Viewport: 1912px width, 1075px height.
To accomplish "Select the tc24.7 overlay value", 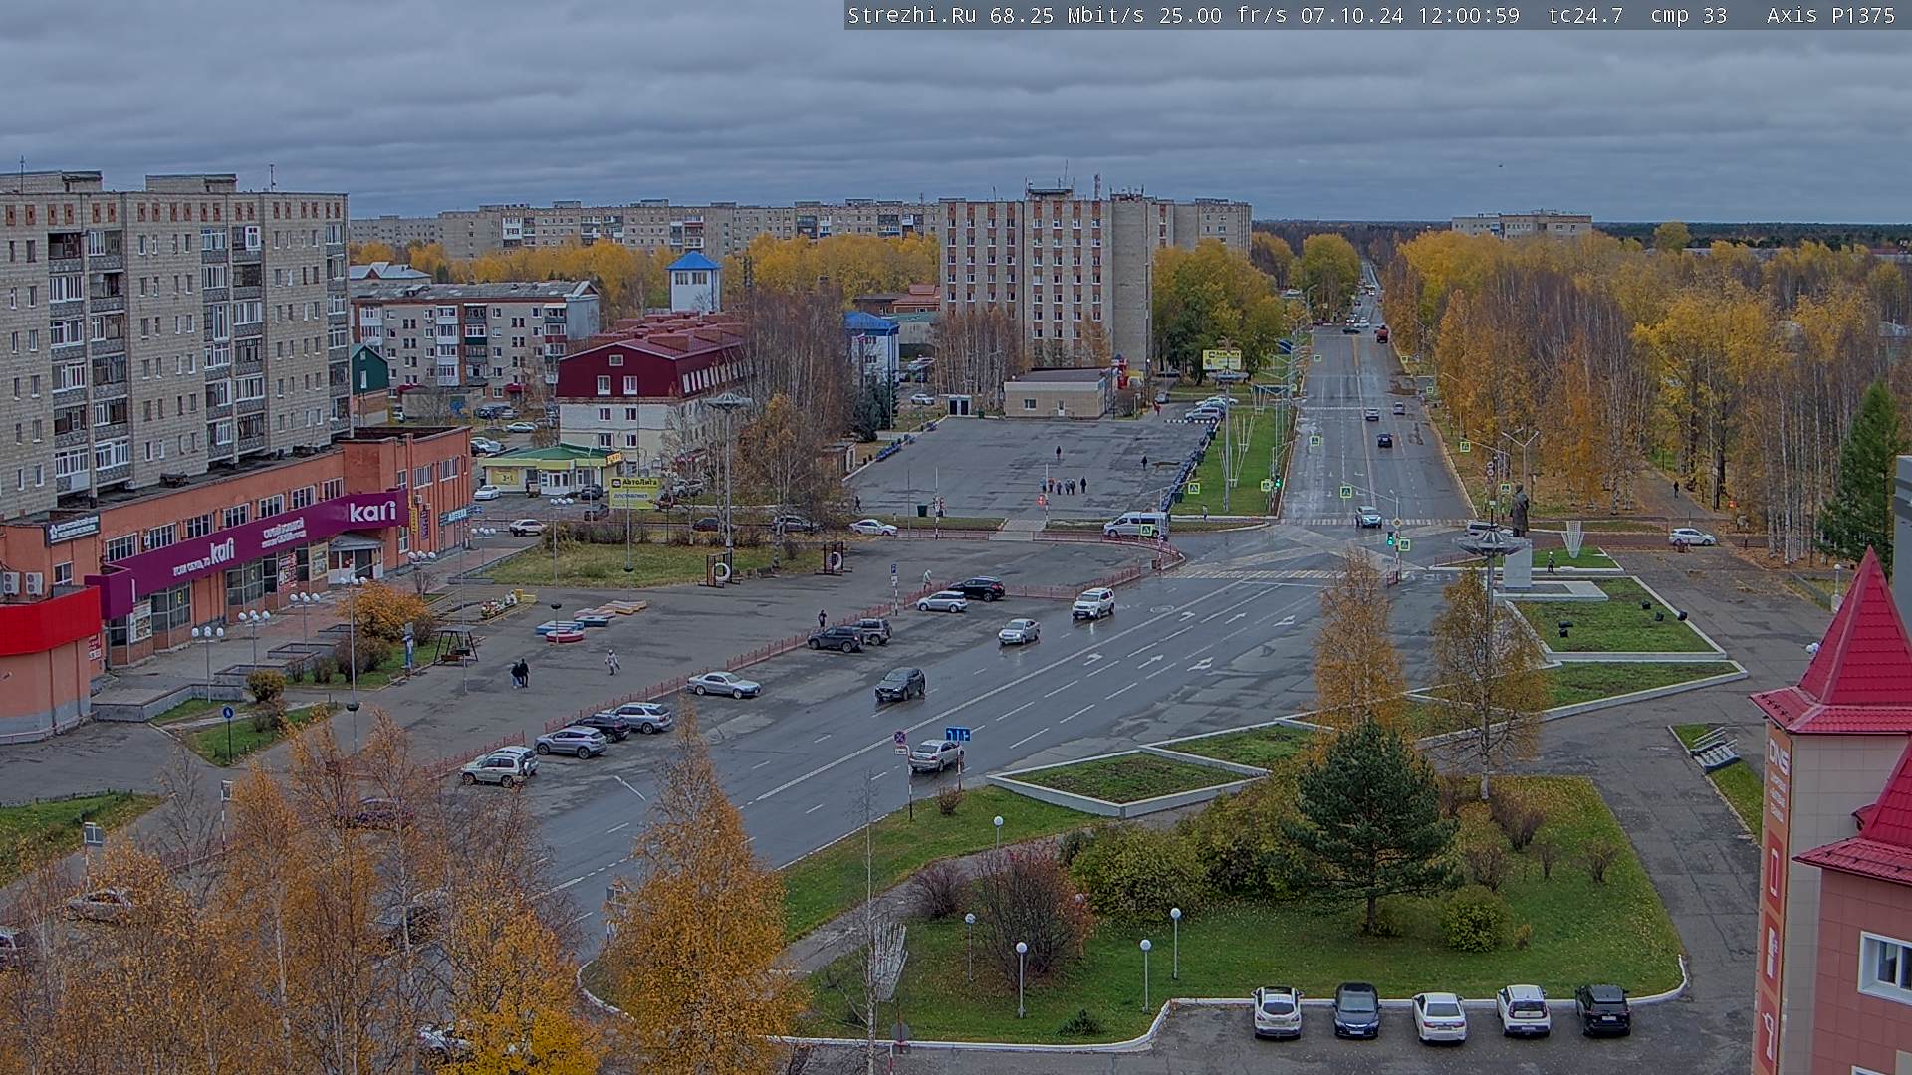I will click(x=1585, y=15).
